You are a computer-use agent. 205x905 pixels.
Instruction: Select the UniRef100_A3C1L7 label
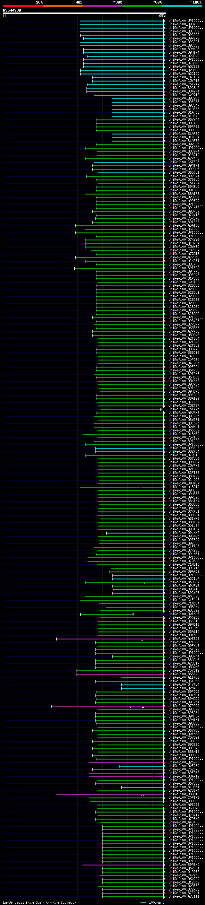184,579
